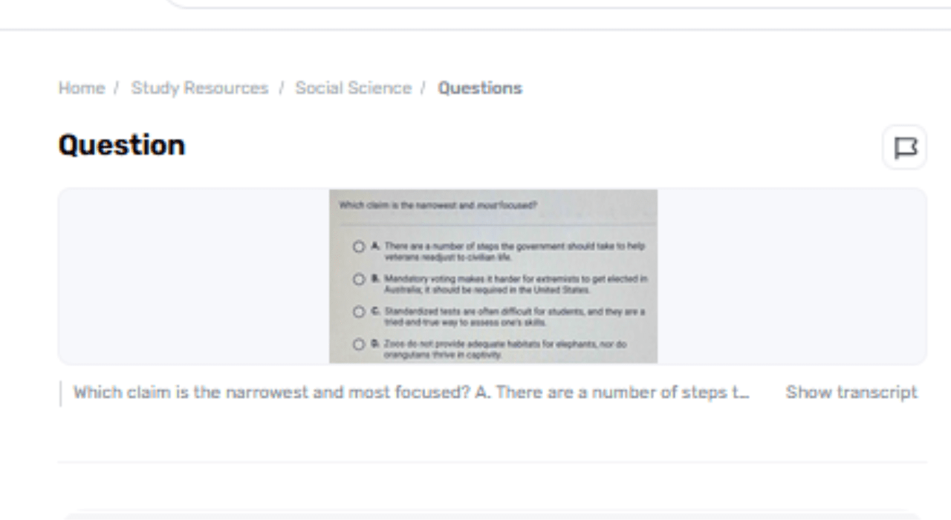The height and width of the screenshot is (520, 951).
Task: Click the Question heading
Action: click(122, 145)
